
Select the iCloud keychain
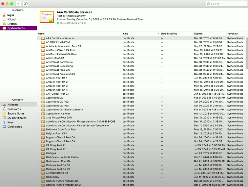18,19
